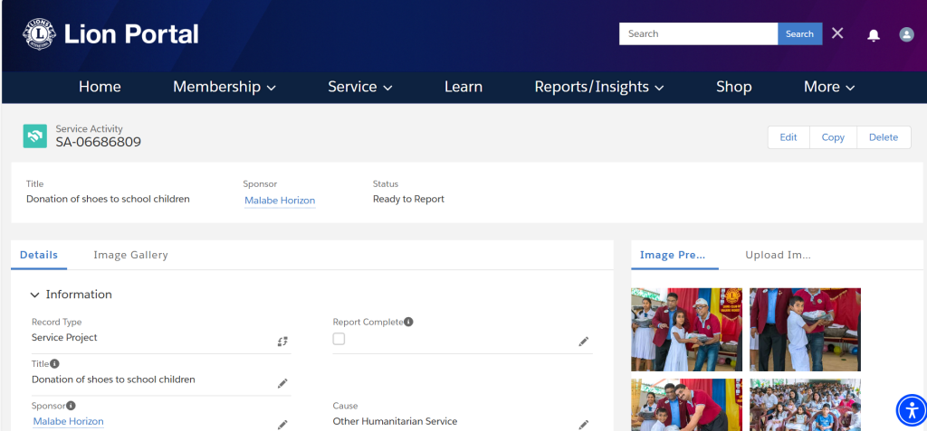Open the Learn page
This screenshot has height=431, width=927.
pyautogui.click(x=463, y=87)
